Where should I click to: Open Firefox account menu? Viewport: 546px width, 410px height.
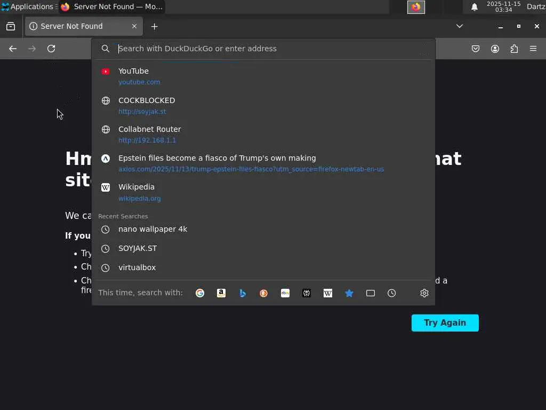point(495,49)
